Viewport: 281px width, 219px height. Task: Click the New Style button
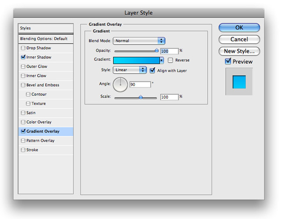point(239,51)
